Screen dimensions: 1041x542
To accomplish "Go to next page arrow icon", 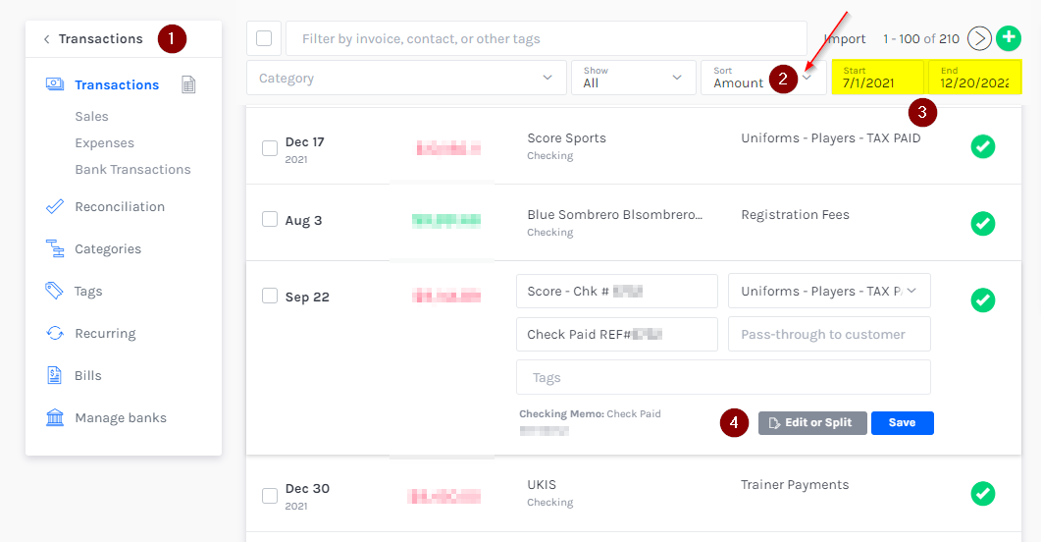I will click(979, 38).
